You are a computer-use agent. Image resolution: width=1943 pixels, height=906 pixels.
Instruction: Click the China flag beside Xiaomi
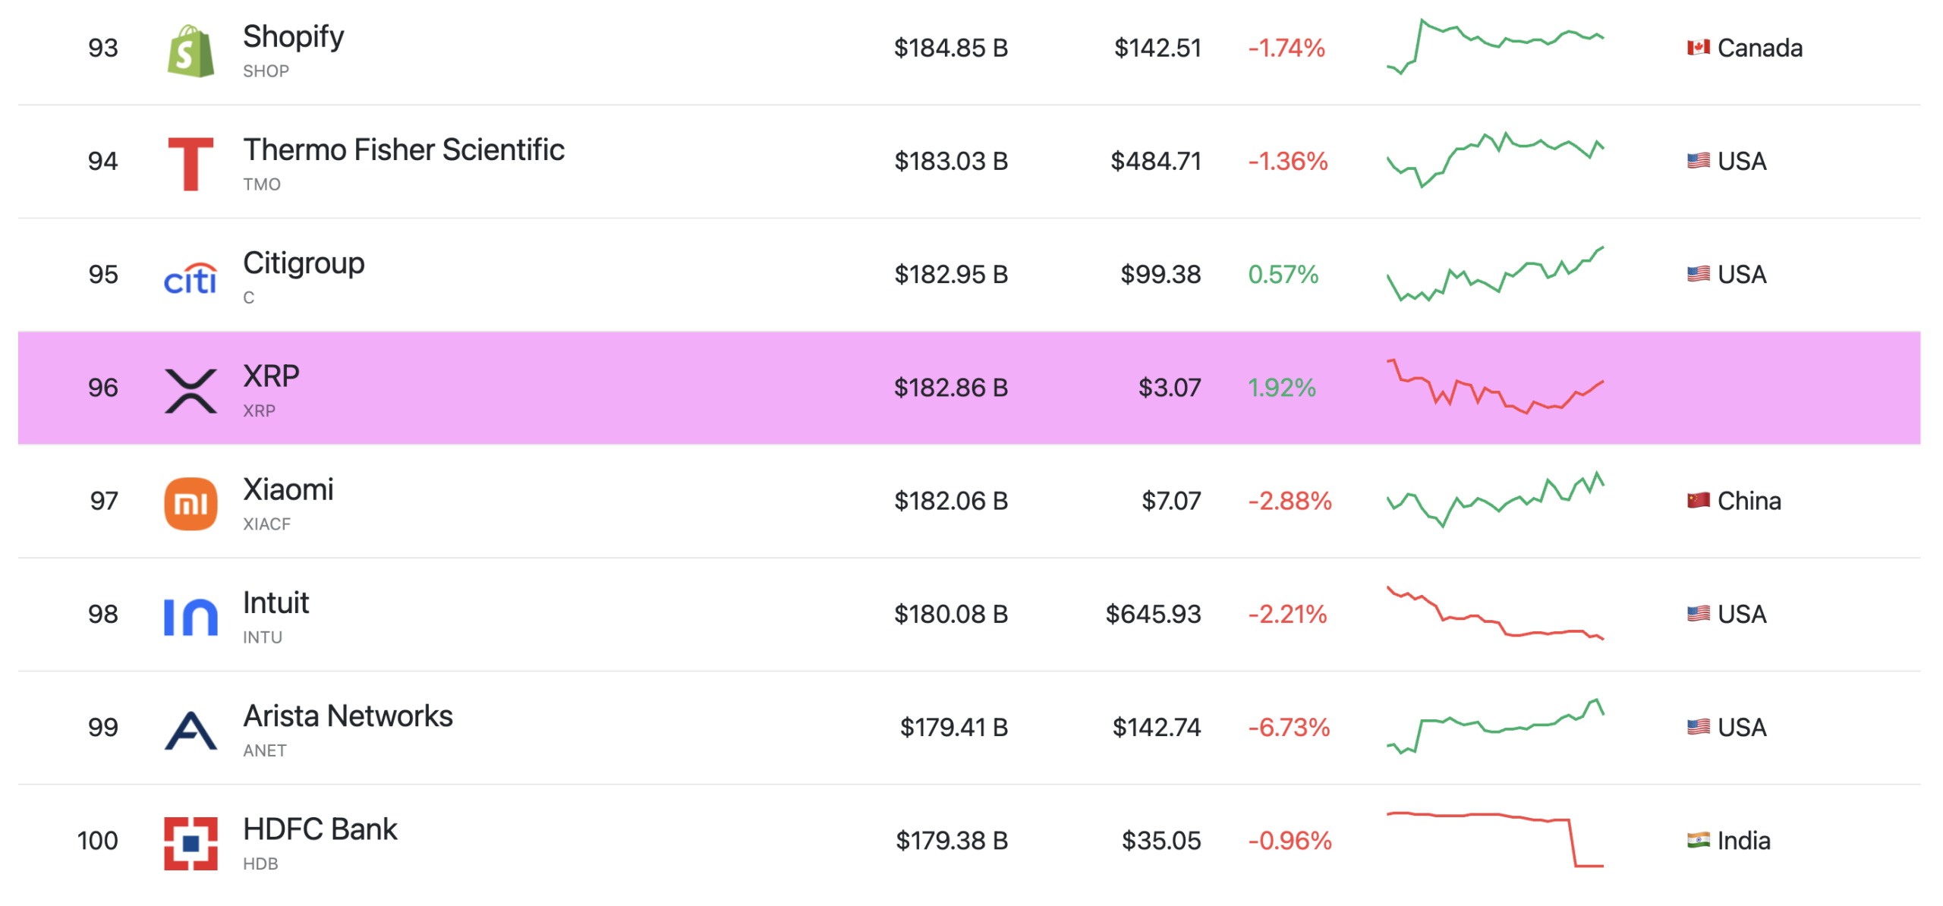(1699, 501)
